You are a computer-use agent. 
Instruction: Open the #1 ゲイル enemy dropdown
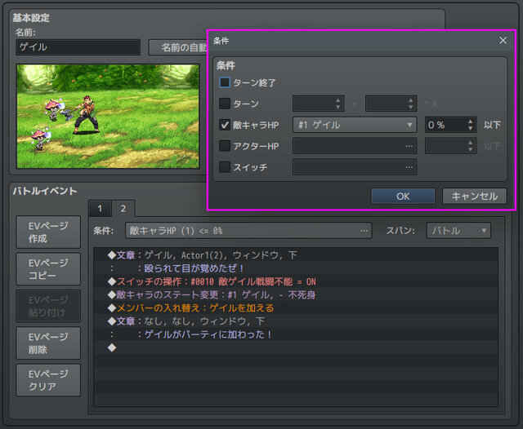tap(355, 125)
